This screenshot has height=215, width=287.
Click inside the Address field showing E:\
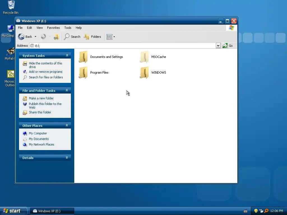coord(123,46)
